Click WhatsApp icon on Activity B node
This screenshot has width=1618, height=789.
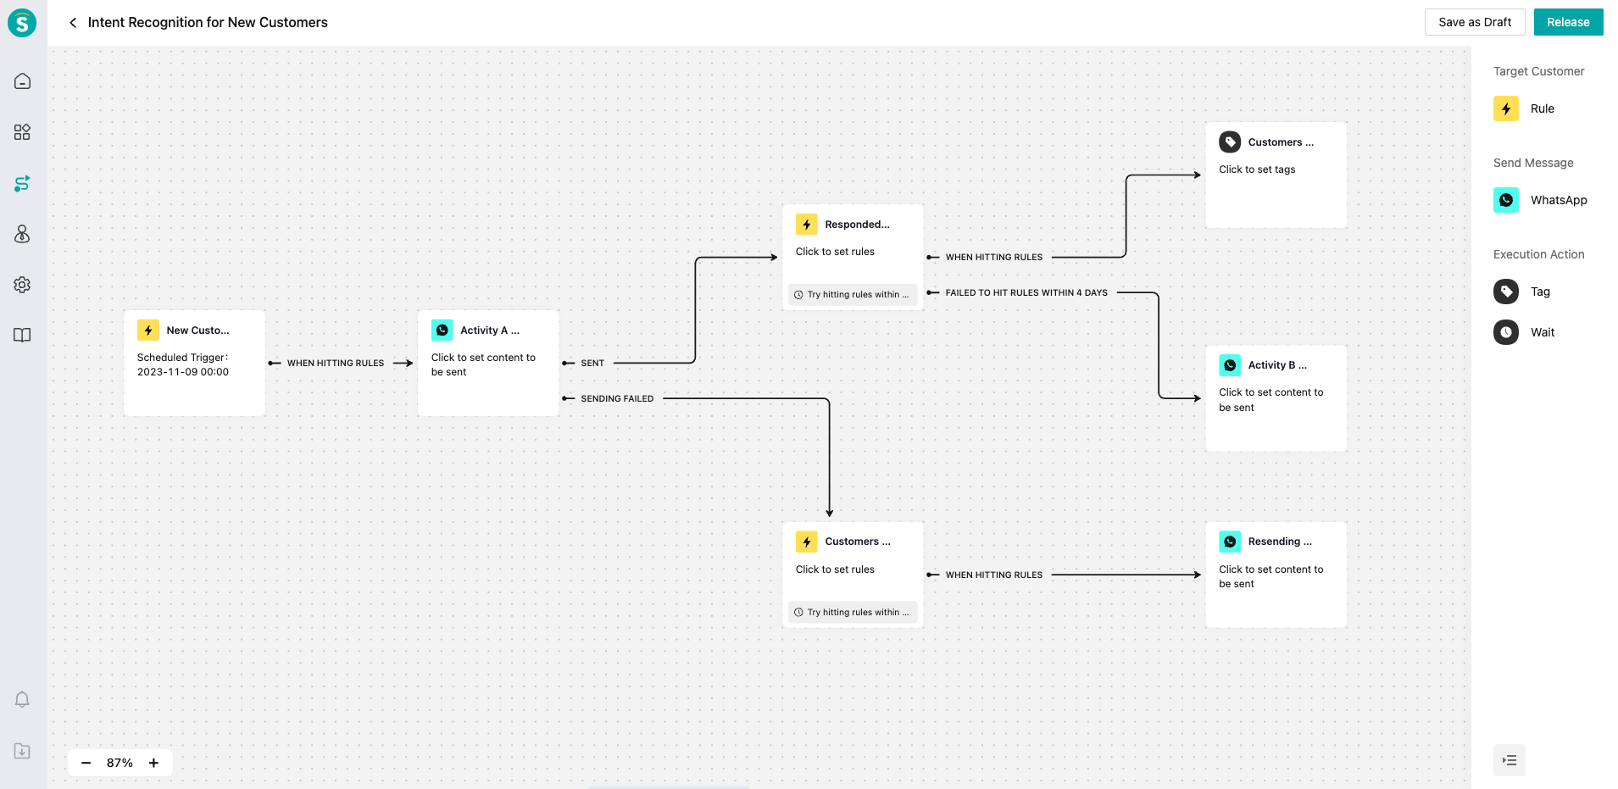[x=1230, y=365]
